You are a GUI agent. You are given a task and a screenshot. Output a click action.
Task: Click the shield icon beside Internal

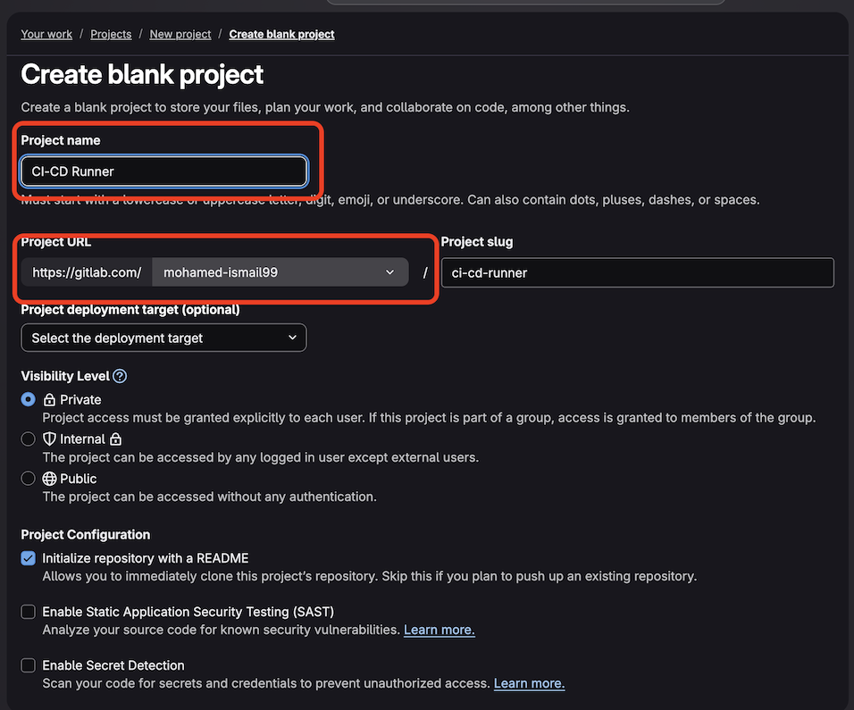click(x=50, y=439)
